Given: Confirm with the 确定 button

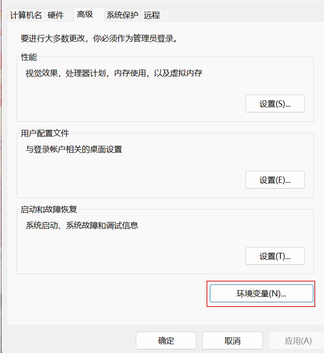Looking at the screenshot, I should (166, 340).
